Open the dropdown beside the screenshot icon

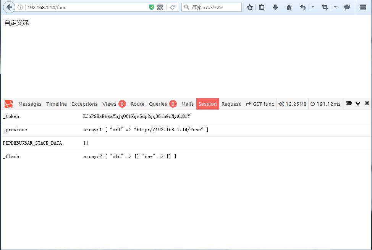point(335,7)
